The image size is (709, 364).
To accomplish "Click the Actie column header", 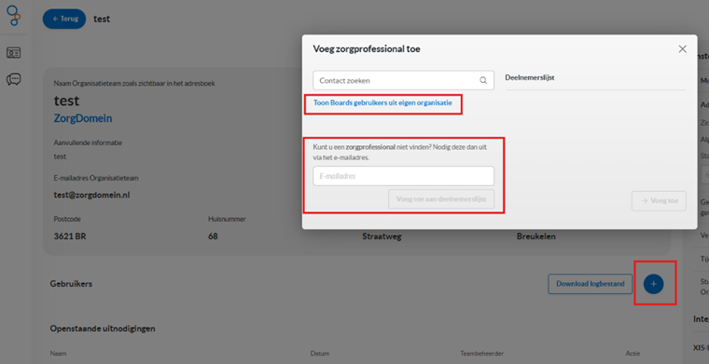I will (x=633, y=354).
